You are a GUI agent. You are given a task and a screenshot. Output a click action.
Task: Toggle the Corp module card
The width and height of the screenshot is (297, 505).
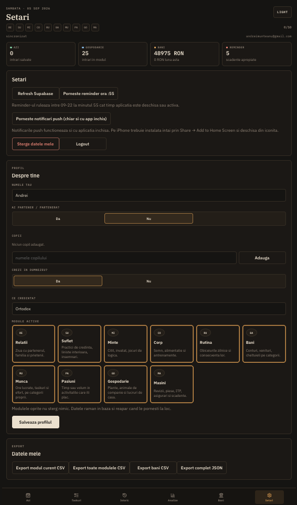click(172, 344)
